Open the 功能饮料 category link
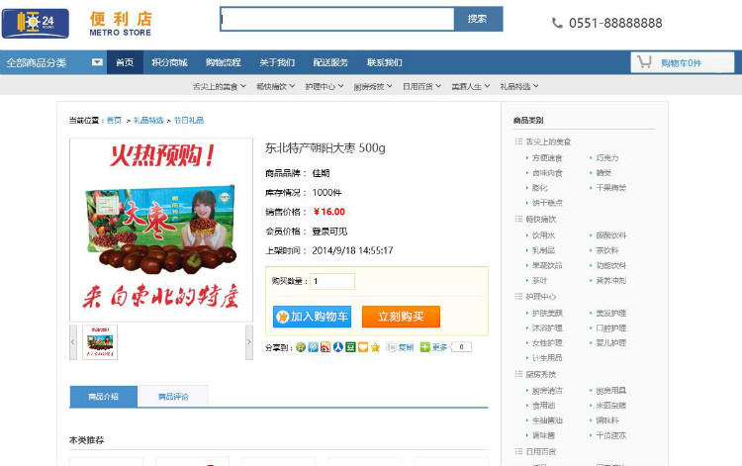The height and width of the screenshot is (466, 742). tap(611, 265)
